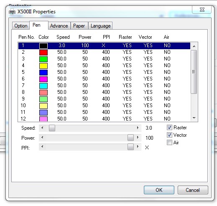Screen dimensions: 217x206
Task: Open the Advance tab
Action: 59,26
